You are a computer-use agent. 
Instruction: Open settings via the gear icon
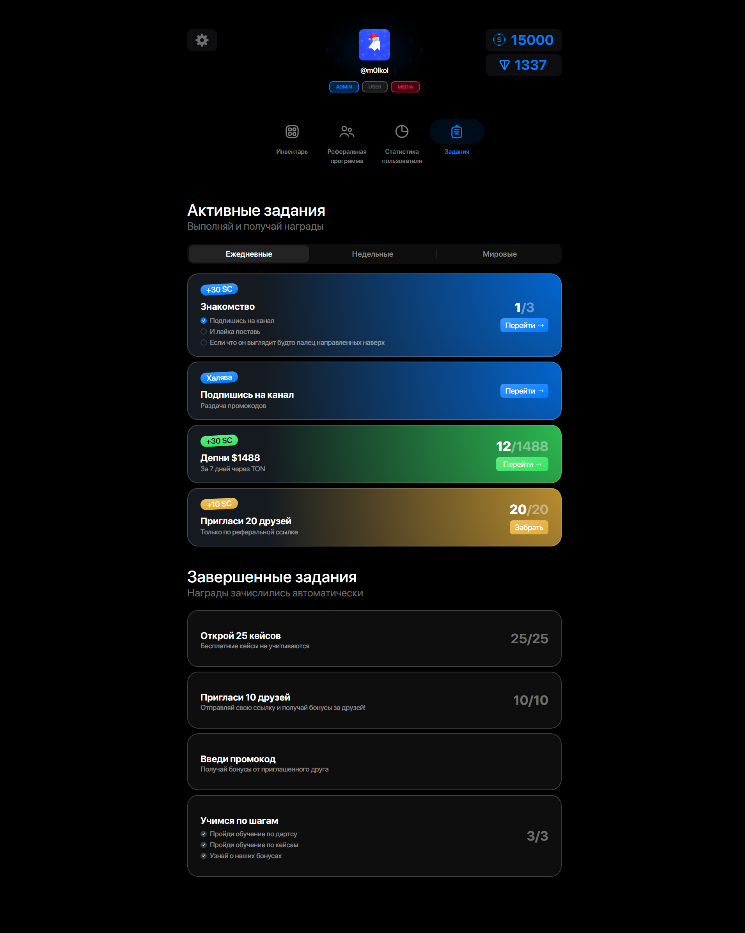(202, 40)
